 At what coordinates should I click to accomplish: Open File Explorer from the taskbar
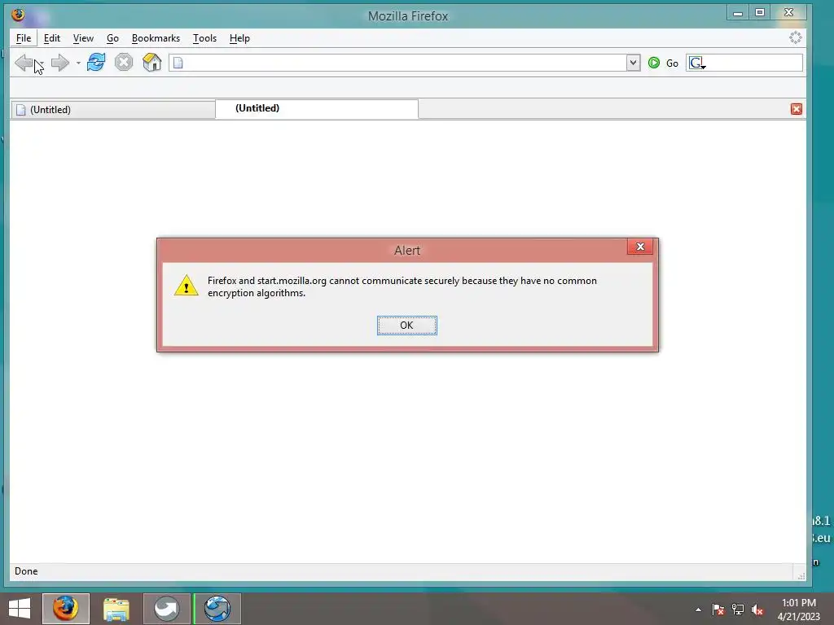point(116,609)
